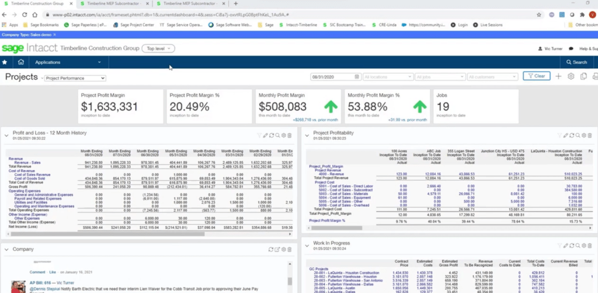Click the Comment link in Company feed
This screenshot has height=293, width=598.
(x=37, y=273)
